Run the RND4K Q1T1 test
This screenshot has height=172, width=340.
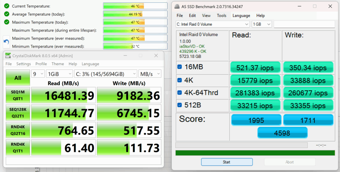(18, 147)
